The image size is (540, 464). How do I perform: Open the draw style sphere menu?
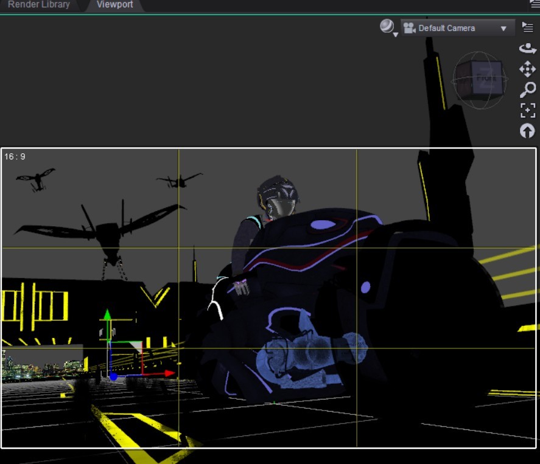(388, 27)
